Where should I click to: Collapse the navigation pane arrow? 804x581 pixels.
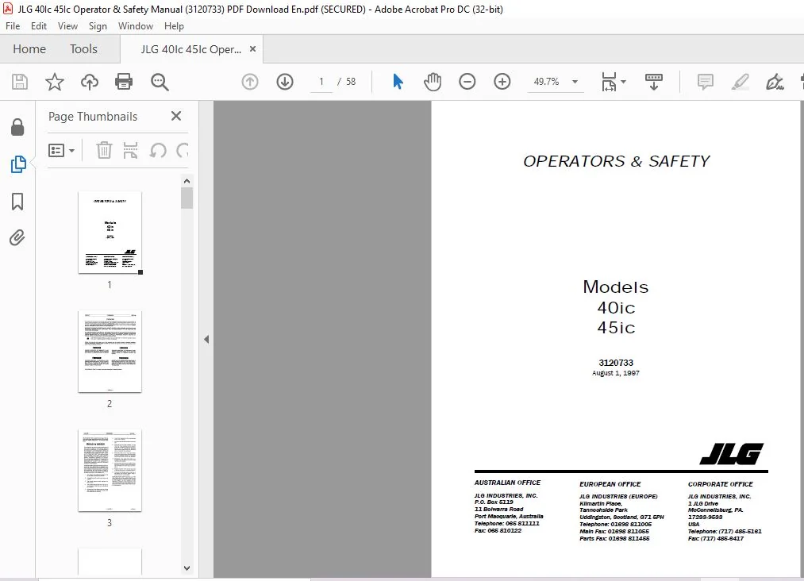click(x=206, y=339)
